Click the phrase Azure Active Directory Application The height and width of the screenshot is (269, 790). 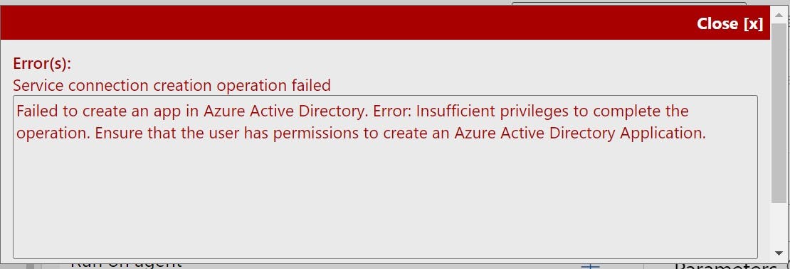click(578, 133)
